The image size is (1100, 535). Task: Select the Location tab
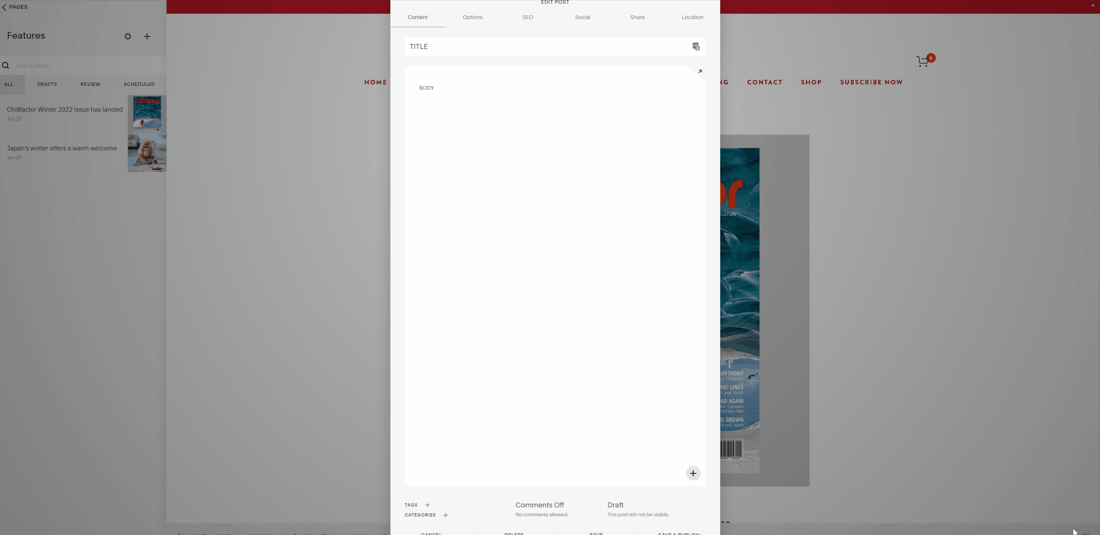coord(692,17)
